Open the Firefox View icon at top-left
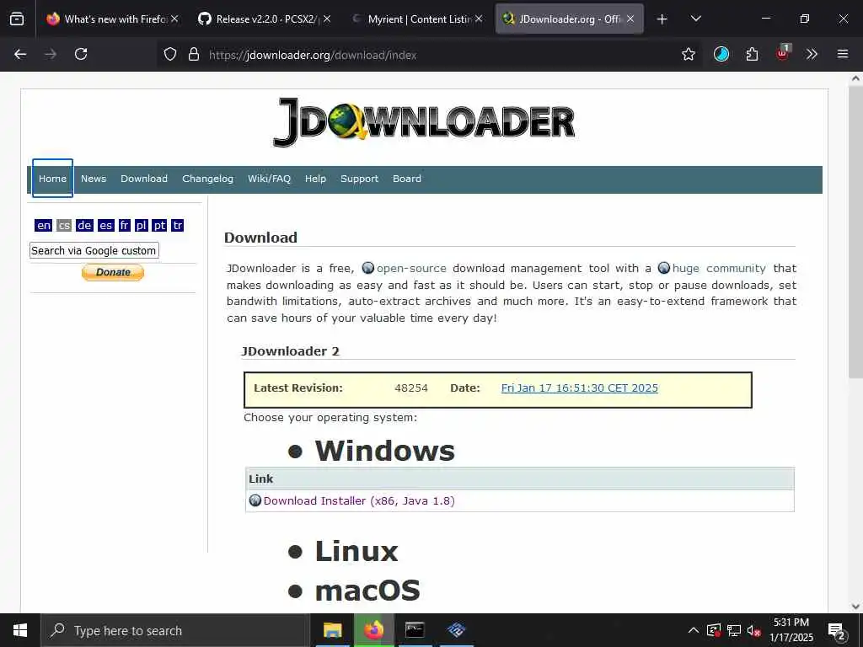The width and height of the screenshot is (863, 647). point(17,19)
